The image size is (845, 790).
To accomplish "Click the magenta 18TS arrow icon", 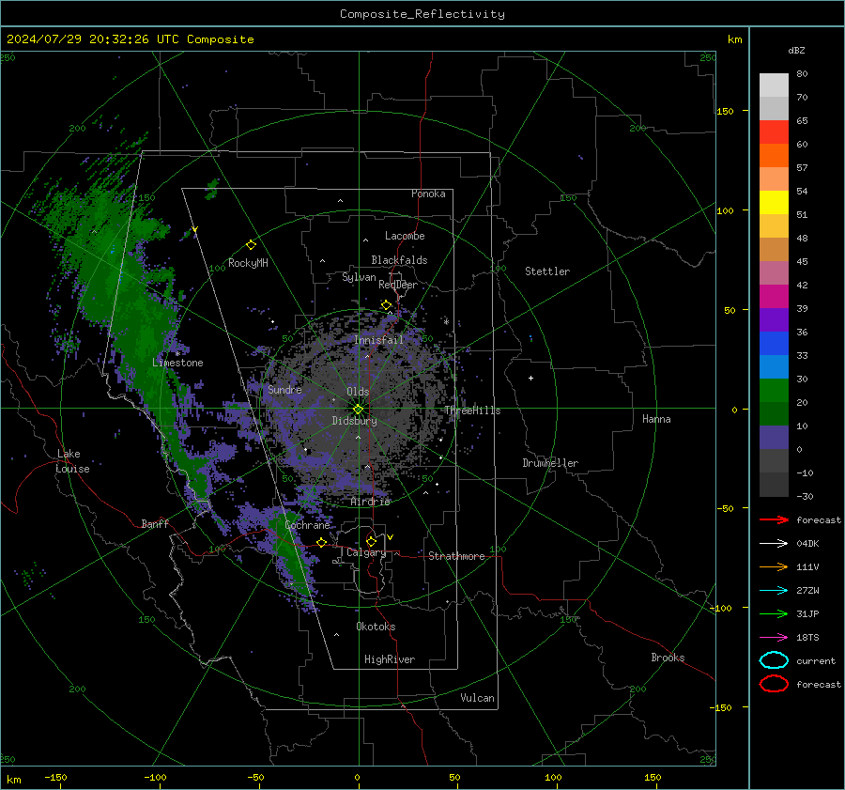I will click(x=774, y=638).
